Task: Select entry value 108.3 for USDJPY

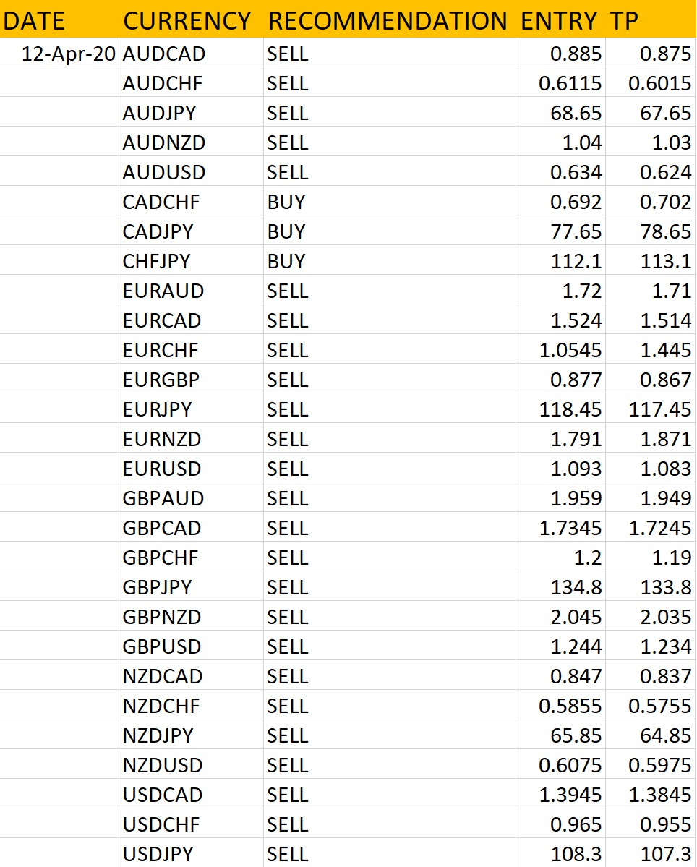Action: coord(560,853)
